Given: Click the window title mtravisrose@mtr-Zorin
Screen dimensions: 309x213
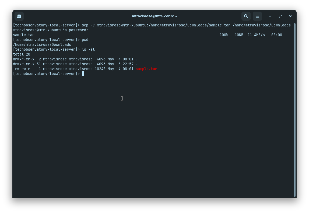Looking at the screenshot, I should (154, 16).
